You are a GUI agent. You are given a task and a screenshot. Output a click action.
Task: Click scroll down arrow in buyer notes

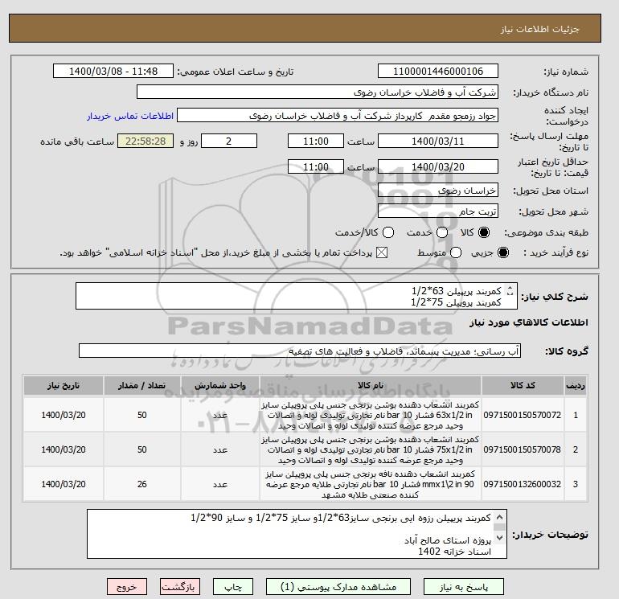(x=499, y=537)
